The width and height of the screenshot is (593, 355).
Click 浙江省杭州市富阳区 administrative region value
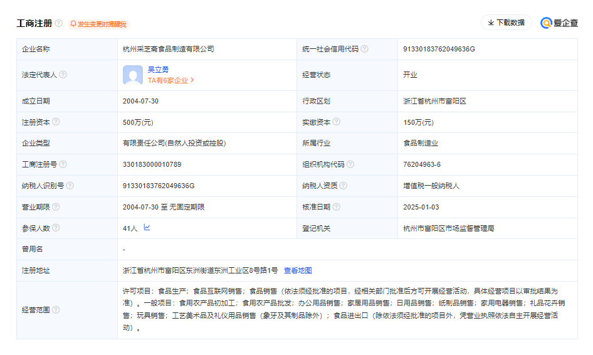tap(434, 101)
